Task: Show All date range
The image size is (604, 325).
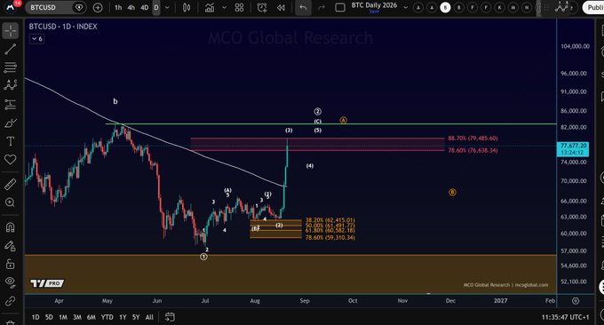Action: pyautogui.click(x=149, y=317)
